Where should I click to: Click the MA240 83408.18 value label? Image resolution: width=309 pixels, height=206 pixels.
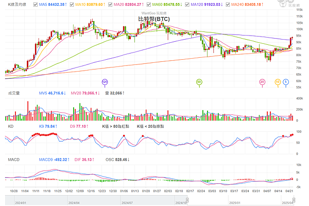pos(247,4)
